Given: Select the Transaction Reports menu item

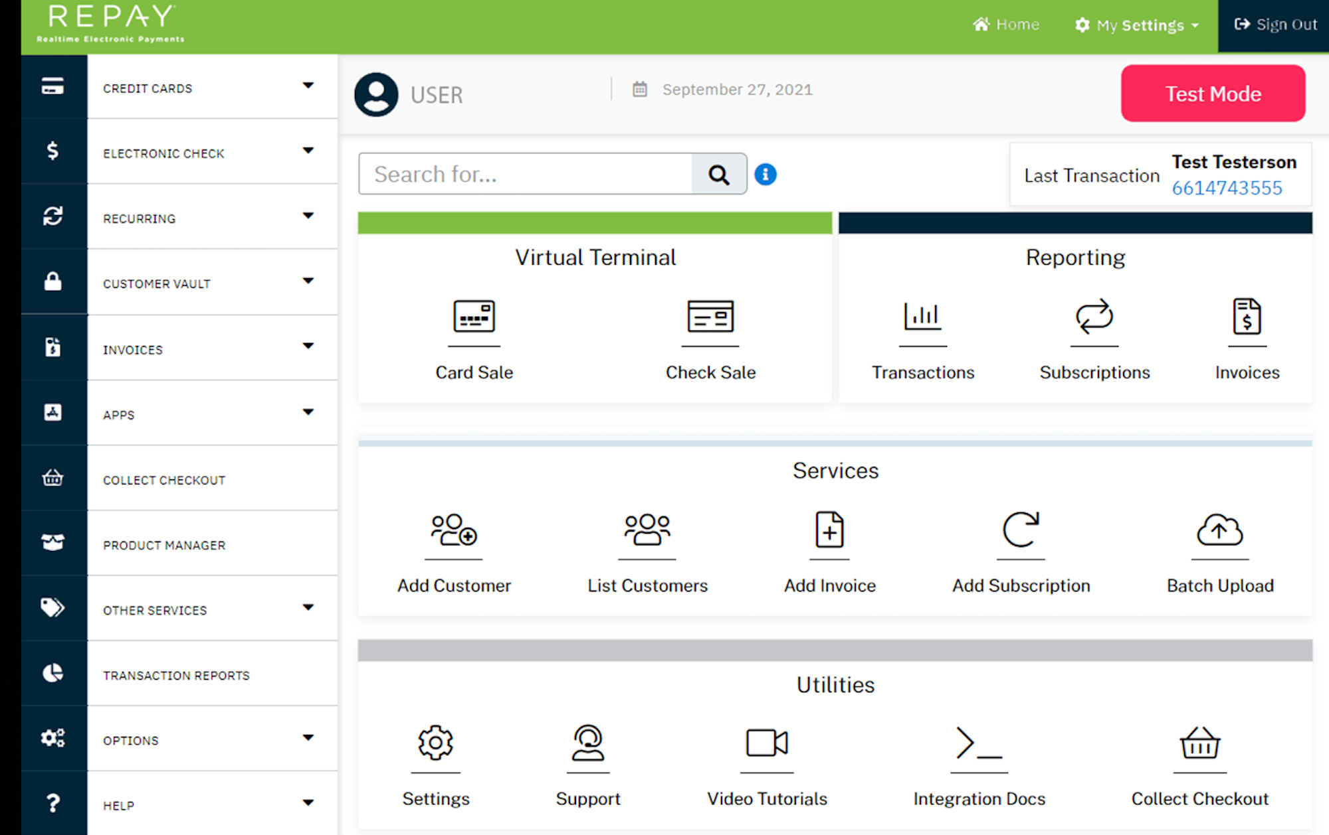Looking at the screenshot, I should coord(176,675).
